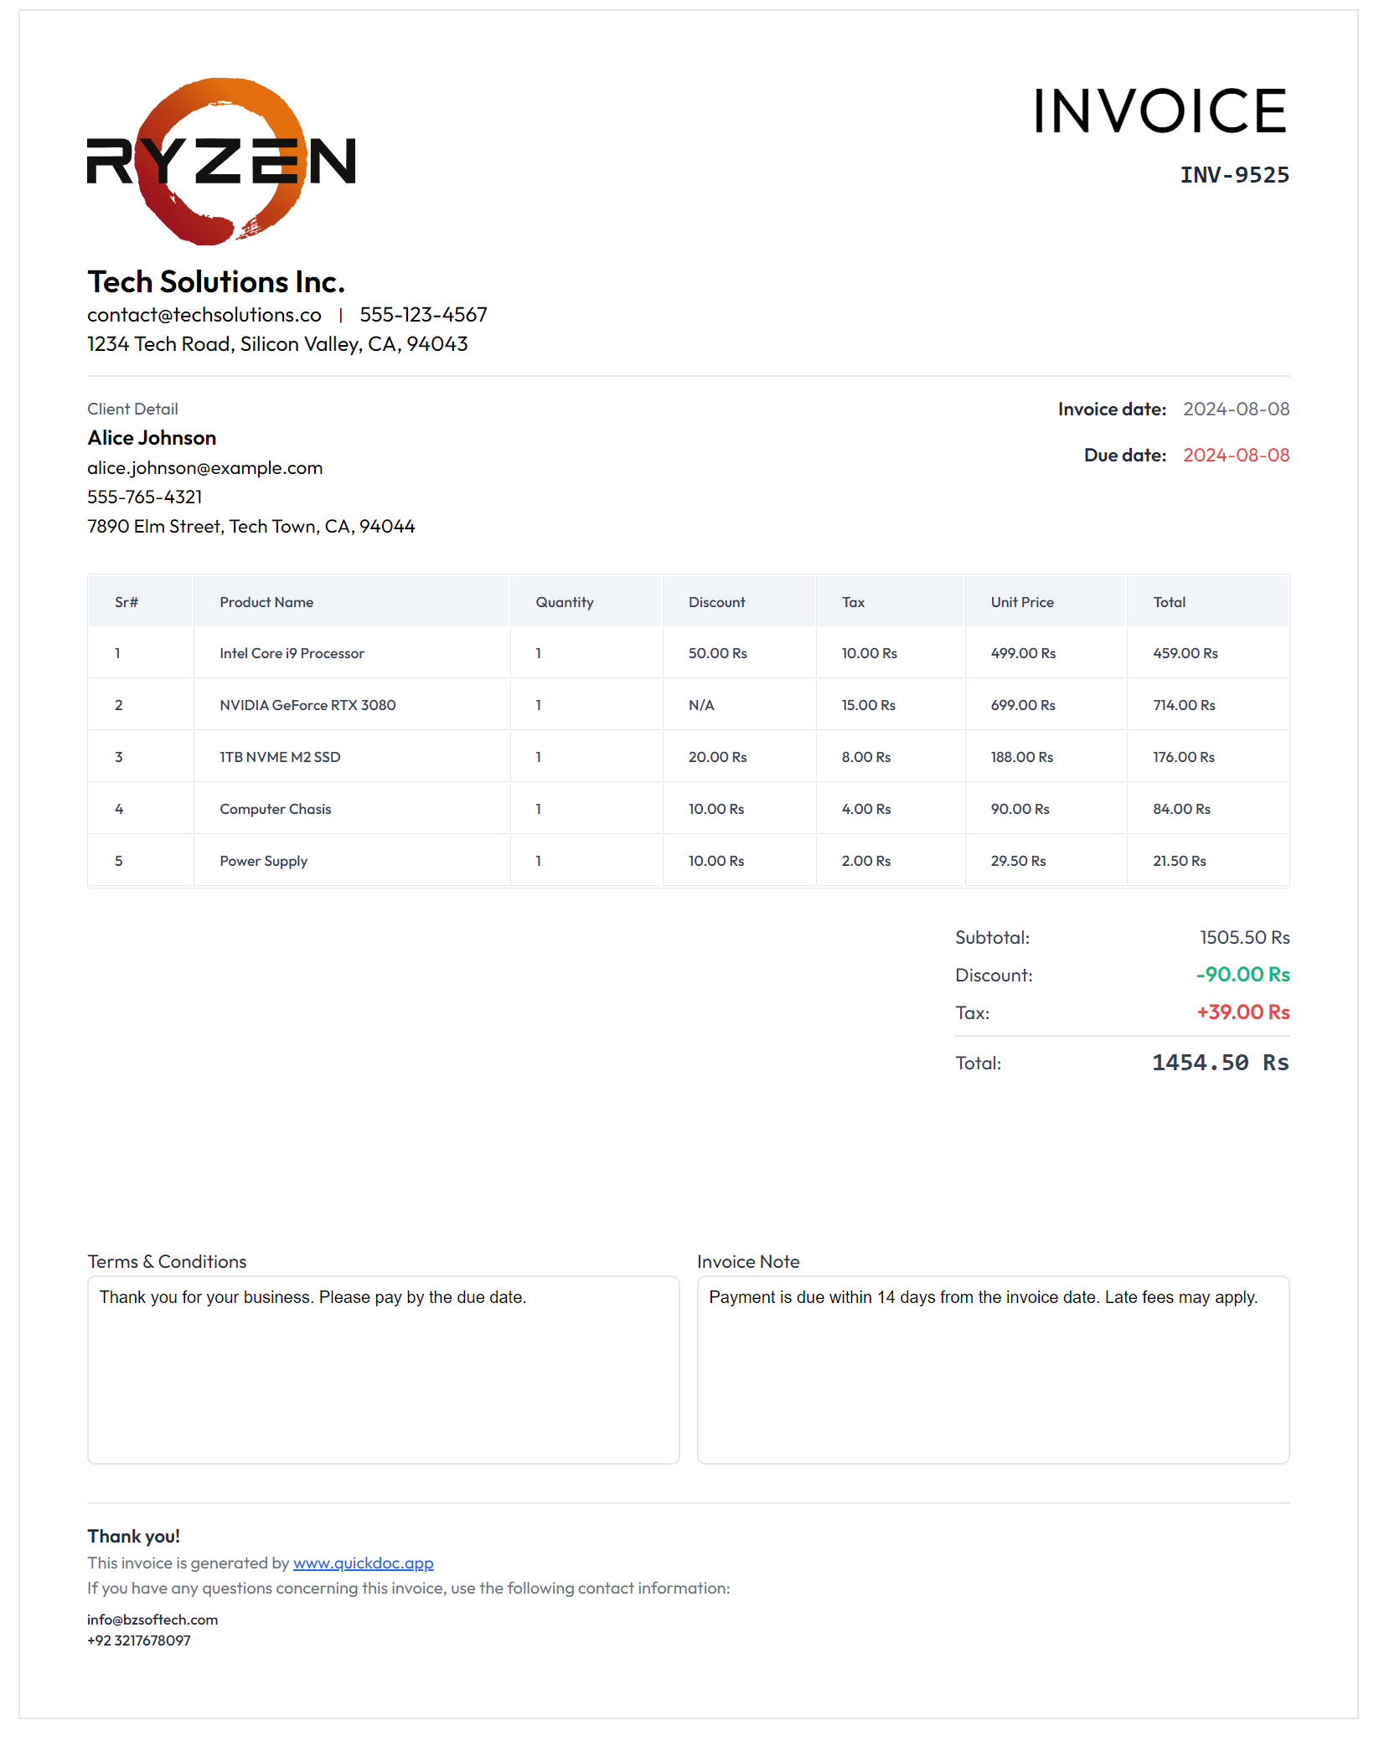The height and width of the screenshot is (1741, 1374).
Task: Click the red Due date value
Action: 1237,455
